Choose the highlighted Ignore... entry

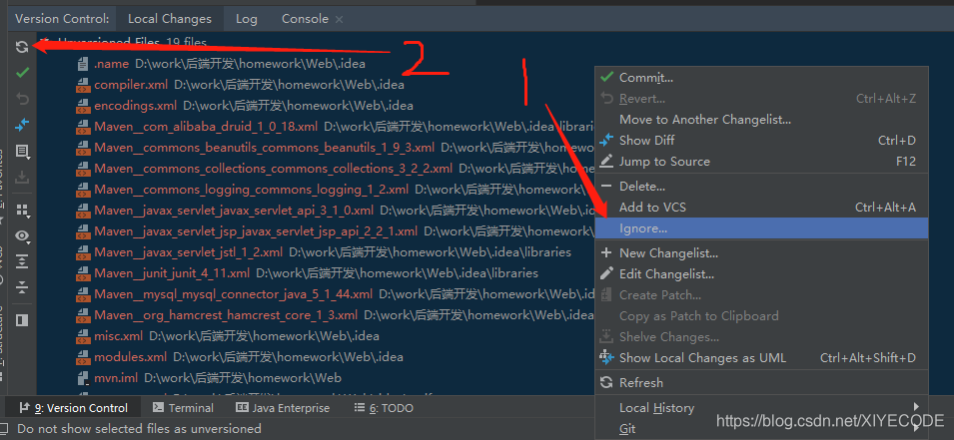click(x=761, y=228)
